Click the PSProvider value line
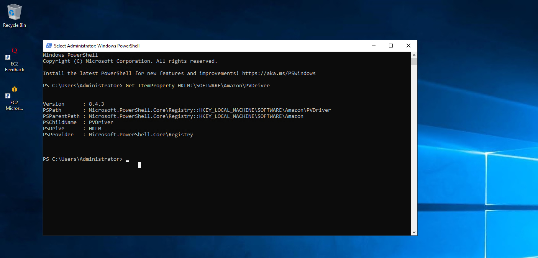Screen dimensions: 538x258 pos(141,135)
